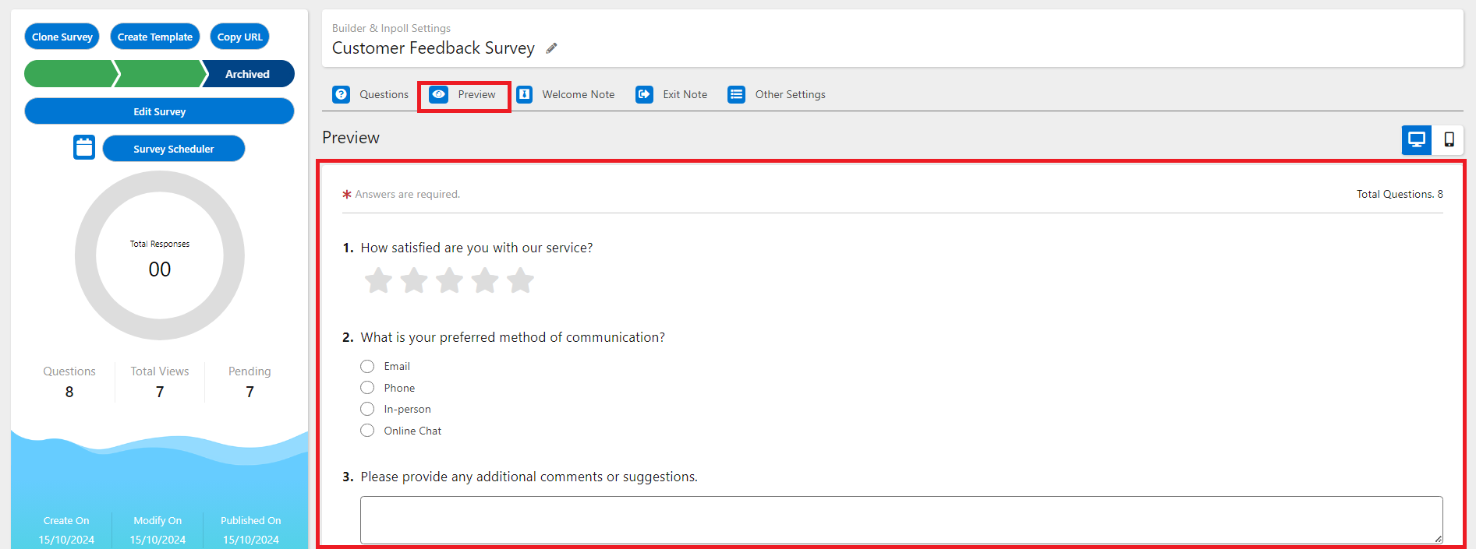The height and width of the screenshot is (549, 1476).
Task: Click question 3 text about comments
Action: click(529, 477)
